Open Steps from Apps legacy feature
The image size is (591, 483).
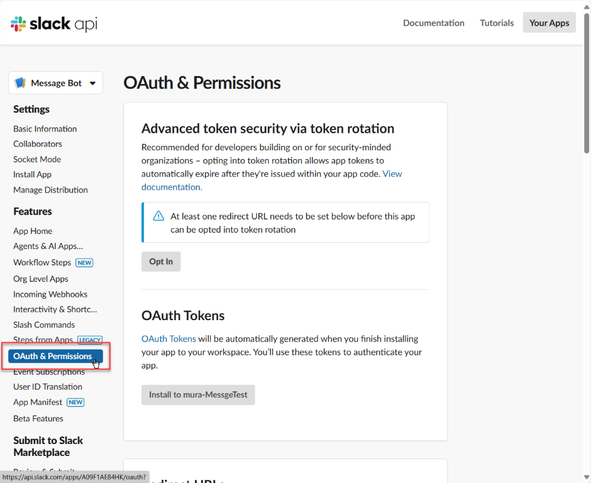tap(43, 340)
